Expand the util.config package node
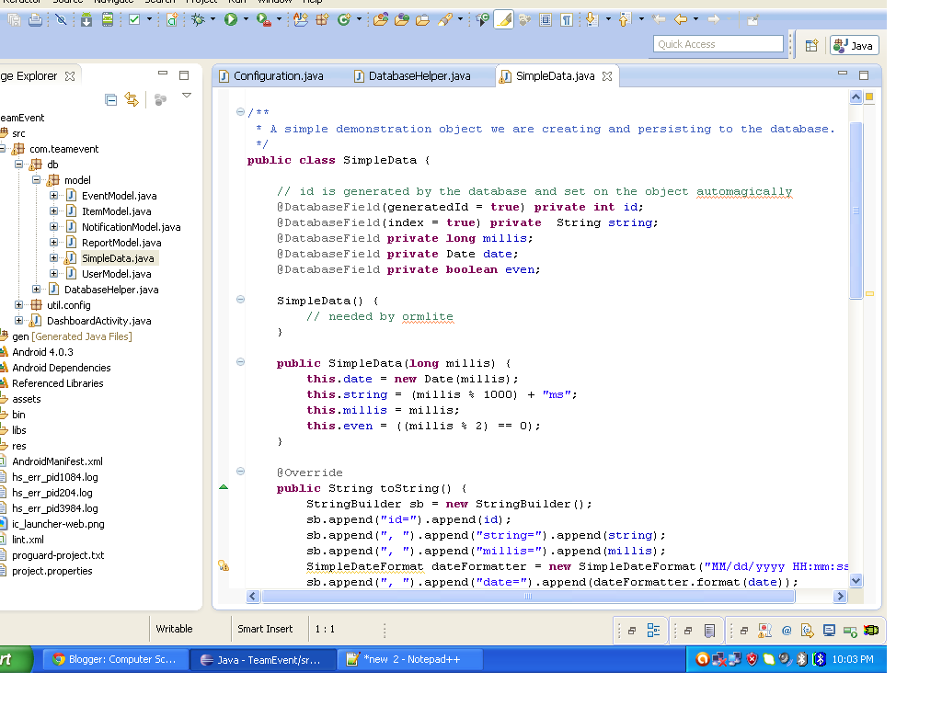942x706 pixels. (19, 304)
